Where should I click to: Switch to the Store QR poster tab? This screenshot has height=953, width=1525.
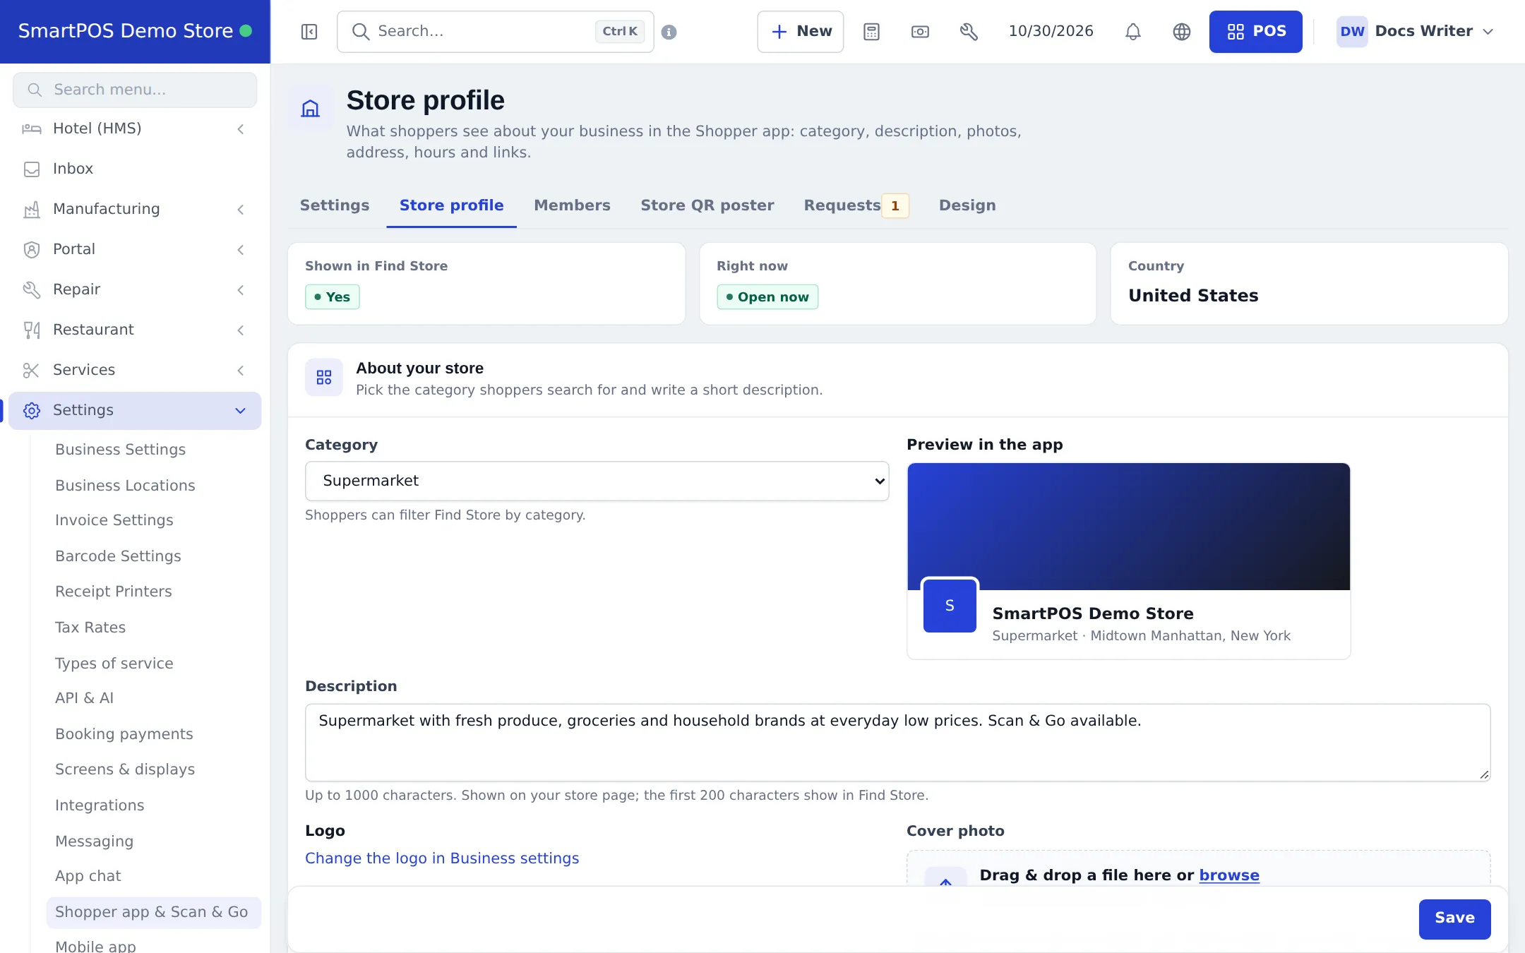click(707, 205)
